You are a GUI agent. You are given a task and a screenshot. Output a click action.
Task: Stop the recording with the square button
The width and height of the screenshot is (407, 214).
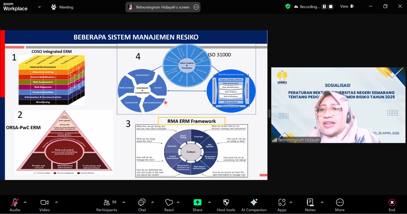pos(331,7)
